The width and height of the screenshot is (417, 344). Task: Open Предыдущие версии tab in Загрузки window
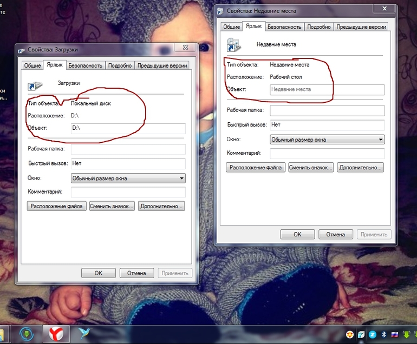click(x=162, y=65)
